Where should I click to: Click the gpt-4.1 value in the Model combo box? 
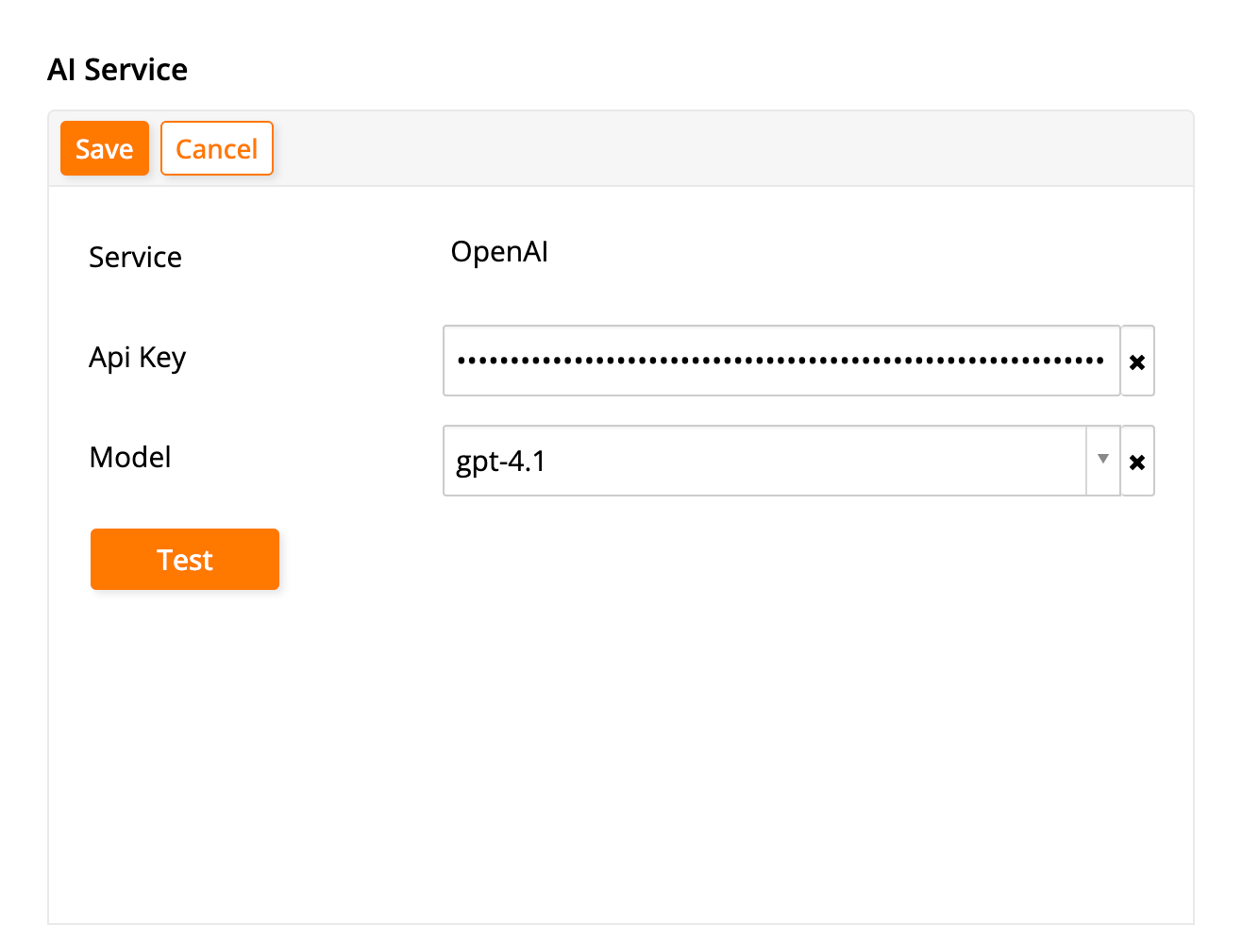[501, 462]
